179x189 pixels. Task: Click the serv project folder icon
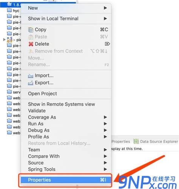pos(9,91)
